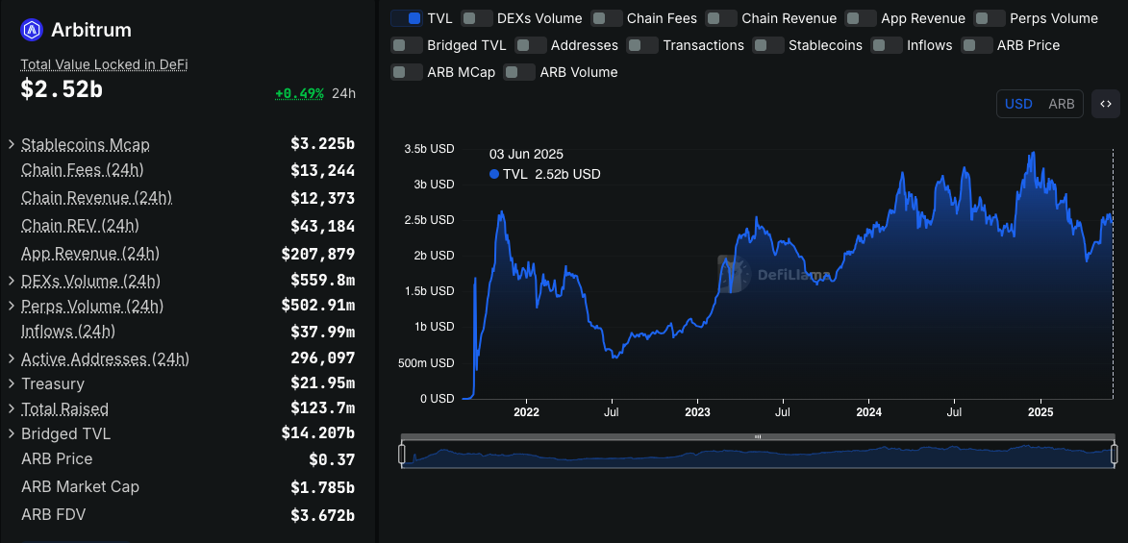
Task: Enable the DEXs Volume toggle
Action: pos(477,18)
